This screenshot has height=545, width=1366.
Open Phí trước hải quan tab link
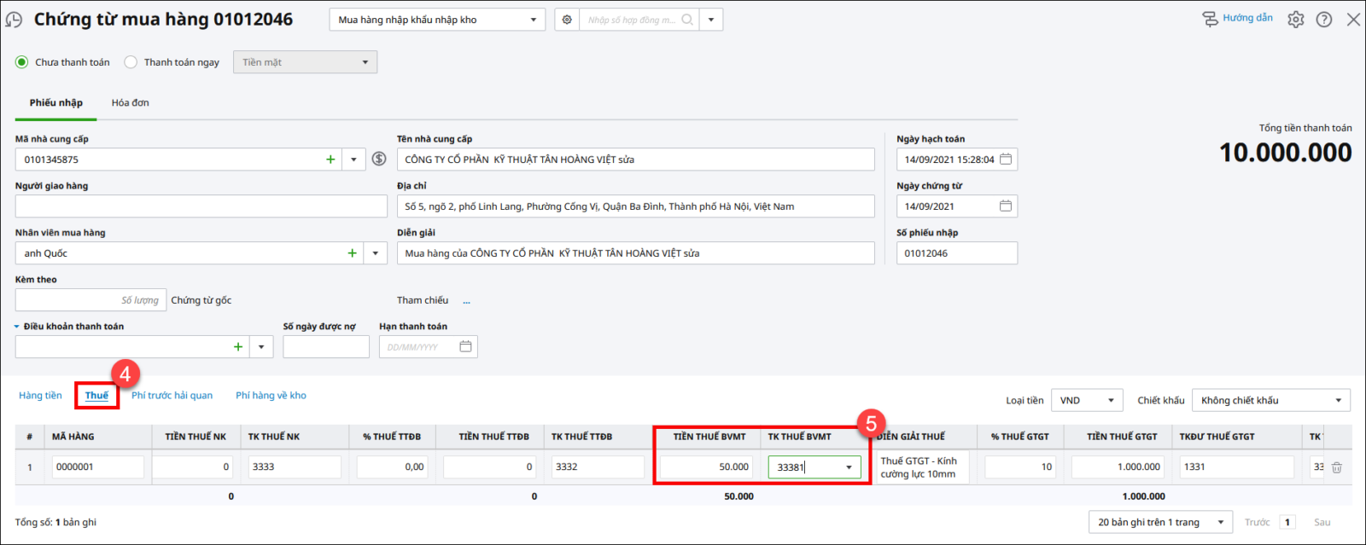tap(172, 396)
